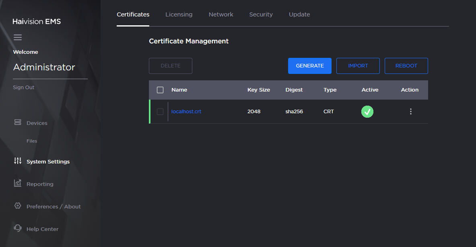
Task: Check the checkbox next to localhost.crt
Action: 160,111
